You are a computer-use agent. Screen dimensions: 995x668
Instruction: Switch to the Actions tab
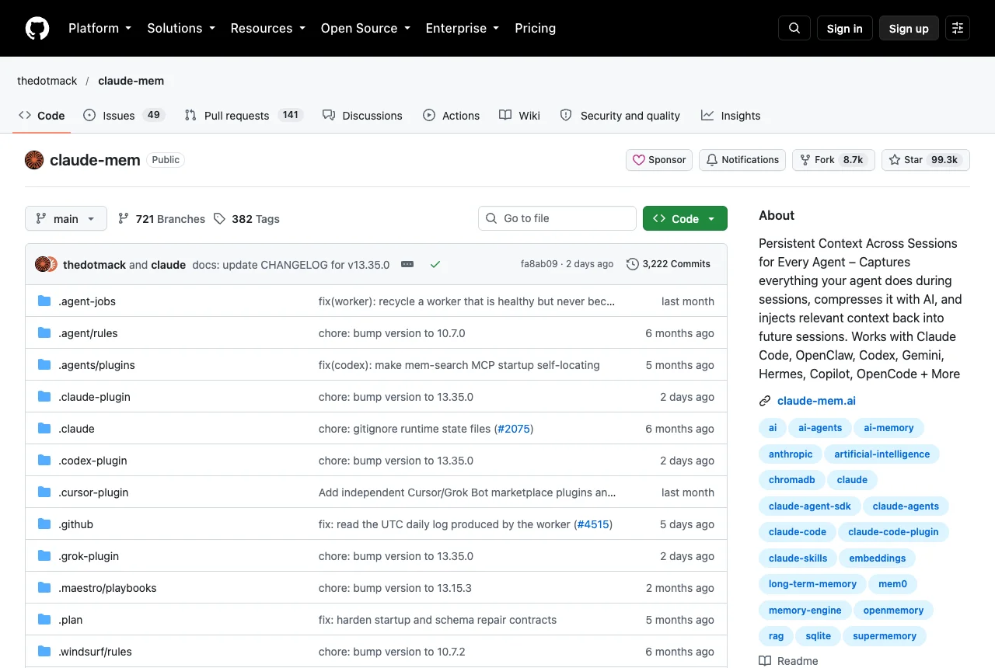(x=452, y=116)
